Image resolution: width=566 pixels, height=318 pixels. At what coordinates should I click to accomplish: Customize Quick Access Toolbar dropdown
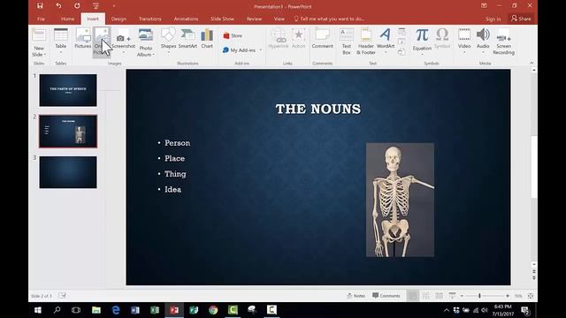point(114,6)
